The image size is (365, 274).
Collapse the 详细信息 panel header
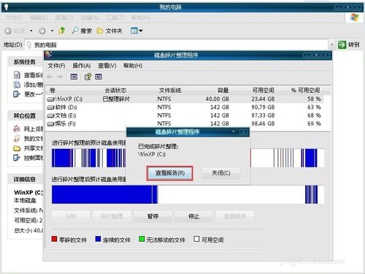(x=26, y=179)
